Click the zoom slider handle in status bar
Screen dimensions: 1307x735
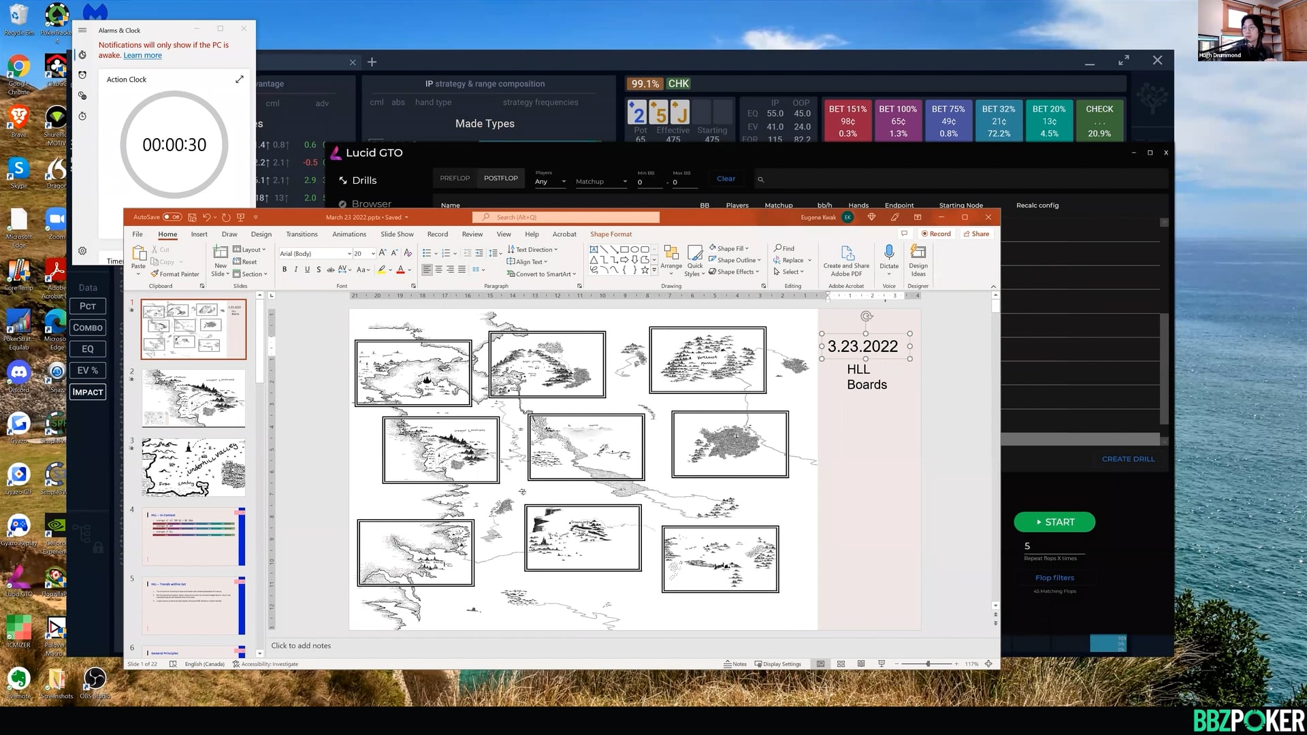point(928,664)
